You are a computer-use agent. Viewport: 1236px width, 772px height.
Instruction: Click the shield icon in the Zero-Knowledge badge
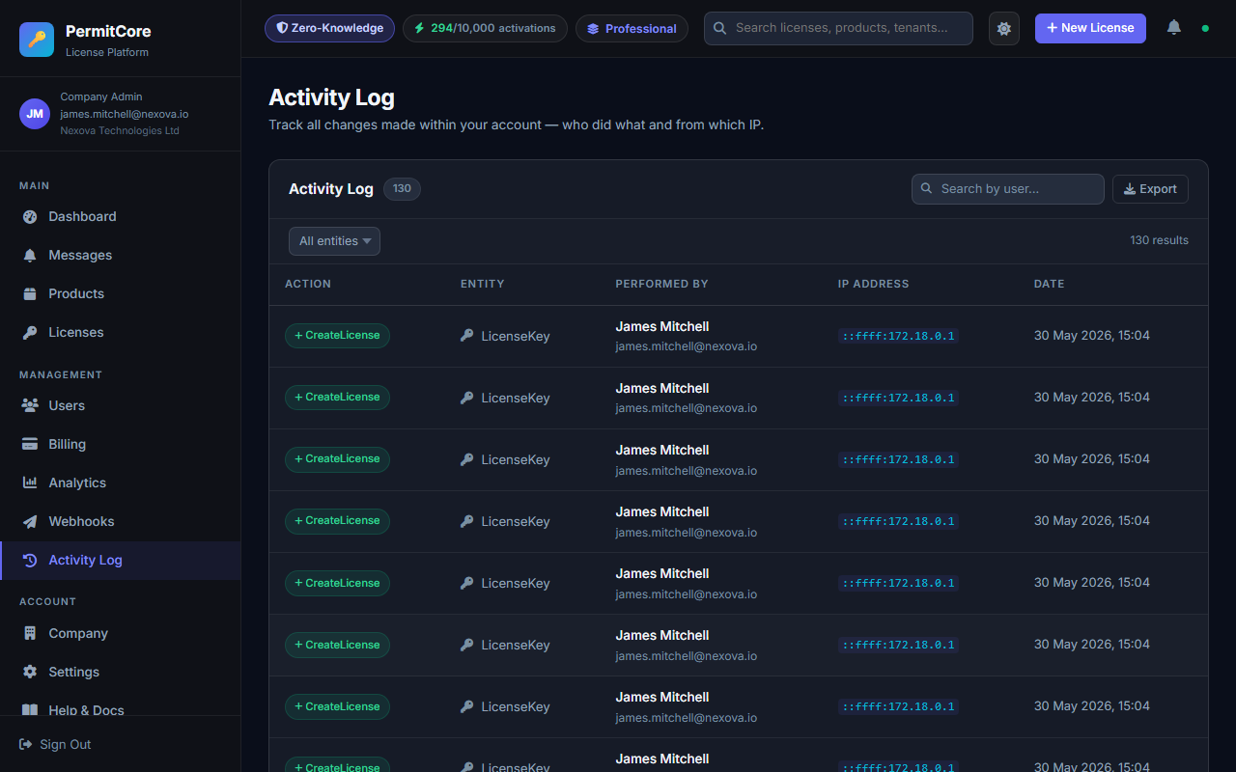(283, 28)
